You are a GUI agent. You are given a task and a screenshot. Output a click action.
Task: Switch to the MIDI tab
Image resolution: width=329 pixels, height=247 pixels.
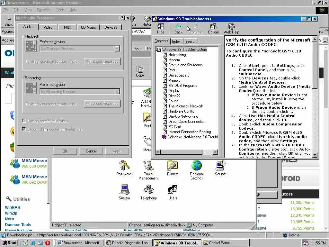(67, 27)
